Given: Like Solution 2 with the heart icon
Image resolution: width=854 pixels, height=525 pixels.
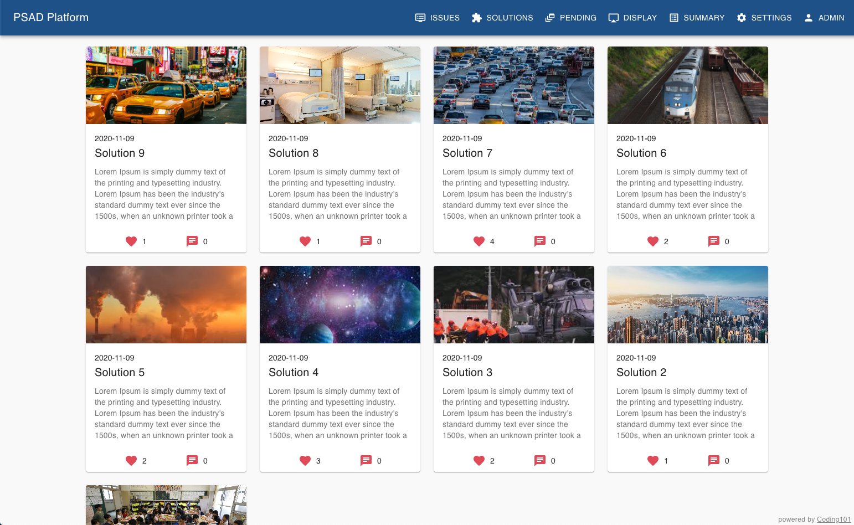Looking at the screenshot, I should (653, 461).
